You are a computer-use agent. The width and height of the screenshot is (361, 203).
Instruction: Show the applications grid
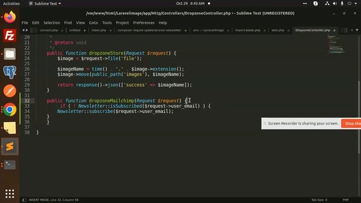pyautogui.click(x=10, y=194)
